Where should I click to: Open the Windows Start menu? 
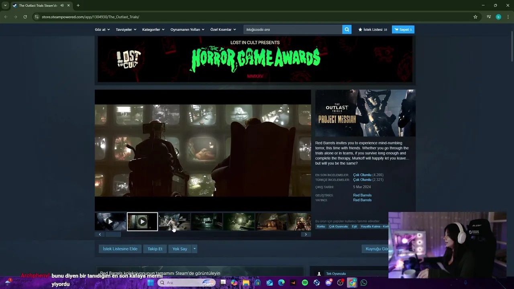(x=150, y=283)
